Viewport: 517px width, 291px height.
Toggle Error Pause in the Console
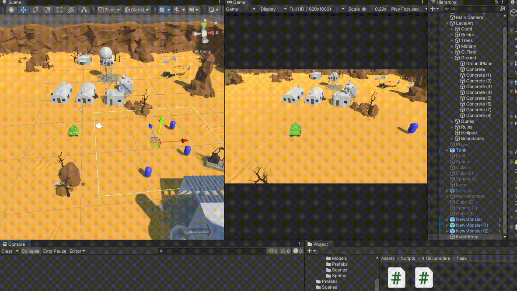click(55, 251)
